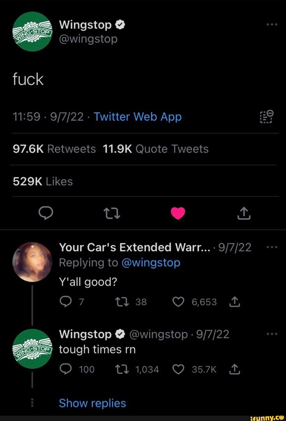Screen dimensions: 286x421
Task: Click Wingstop's verified badge
Action: [x=120, y=24]
